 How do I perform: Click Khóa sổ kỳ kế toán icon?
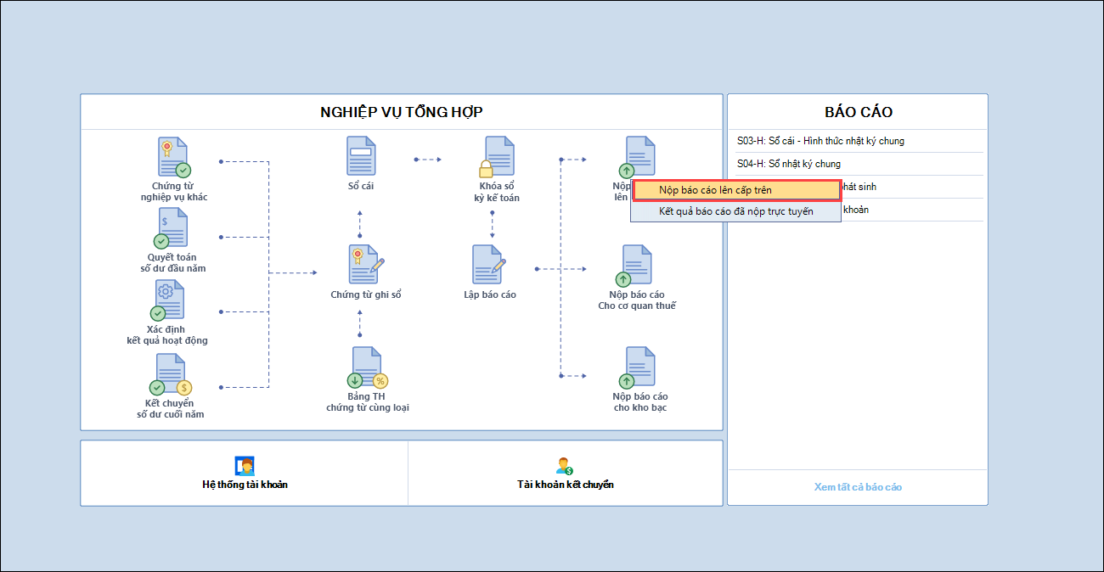pyautogui.click(x=497, y=157)
